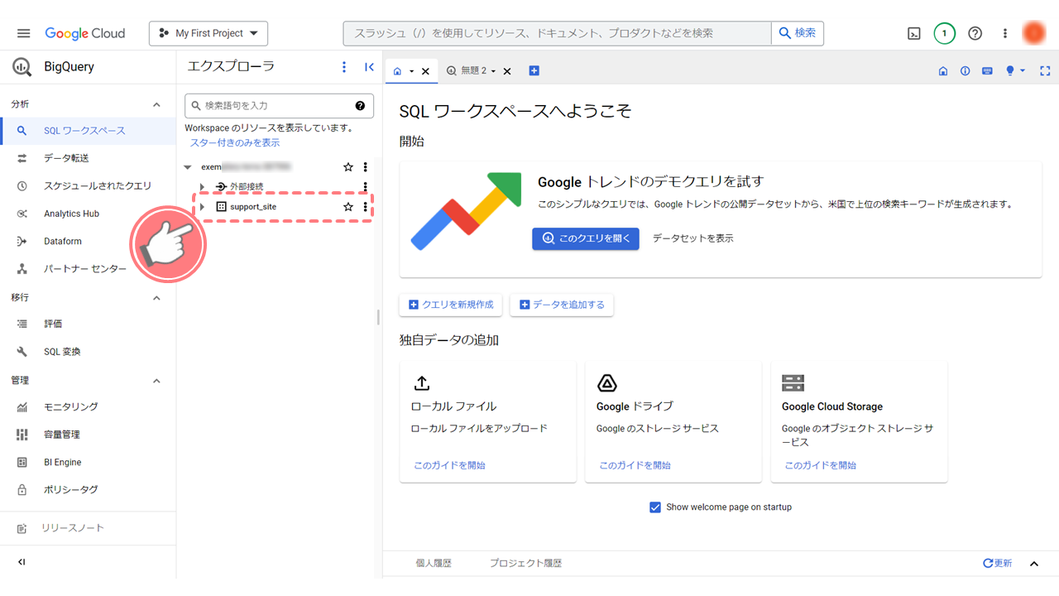Open BI Engine menu item

[x=88, y=462]
